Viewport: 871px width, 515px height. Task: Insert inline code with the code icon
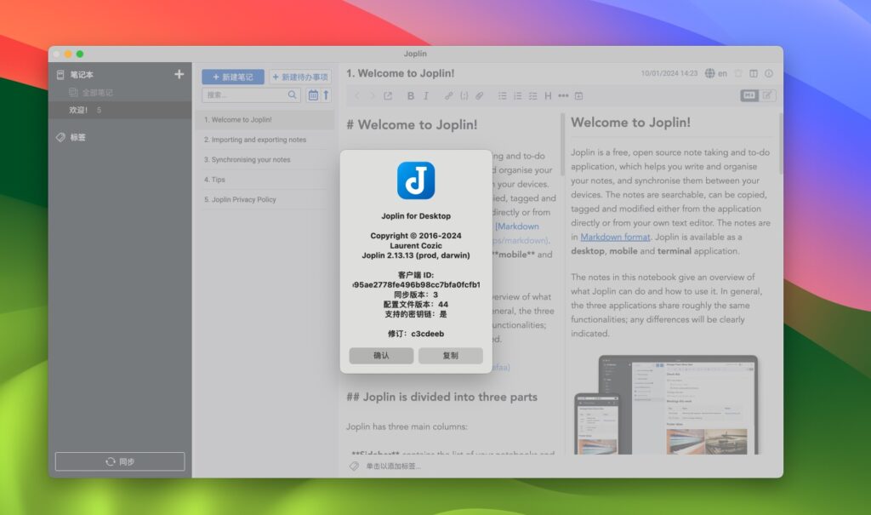pos(464,95)
